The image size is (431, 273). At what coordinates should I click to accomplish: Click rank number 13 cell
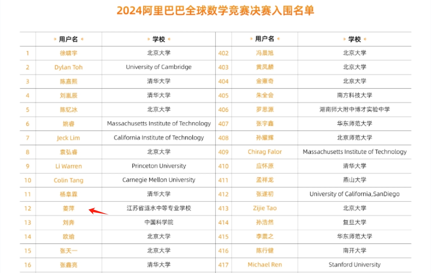coord(28,223)
